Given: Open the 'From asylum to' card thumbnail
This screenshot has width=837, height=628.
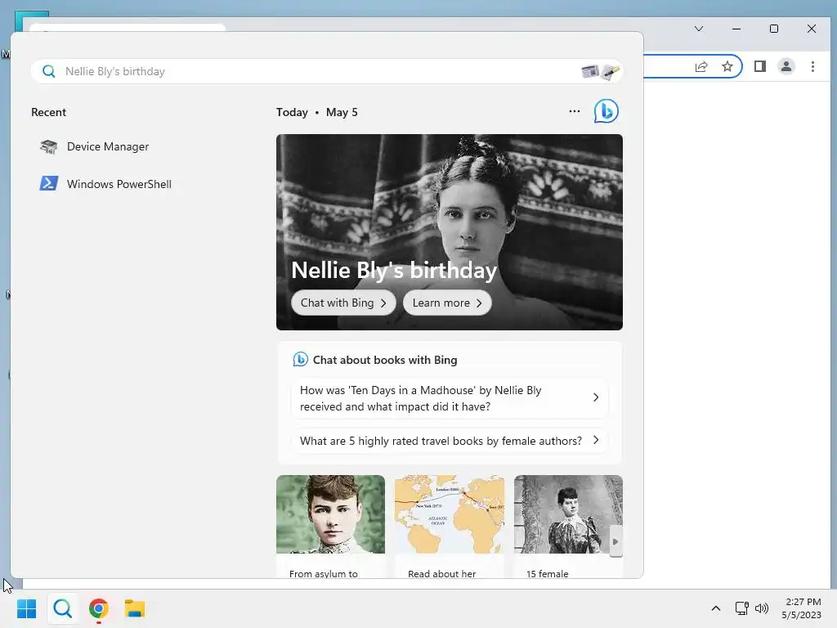Looking at the screenshot, I should tap(330, 514).
